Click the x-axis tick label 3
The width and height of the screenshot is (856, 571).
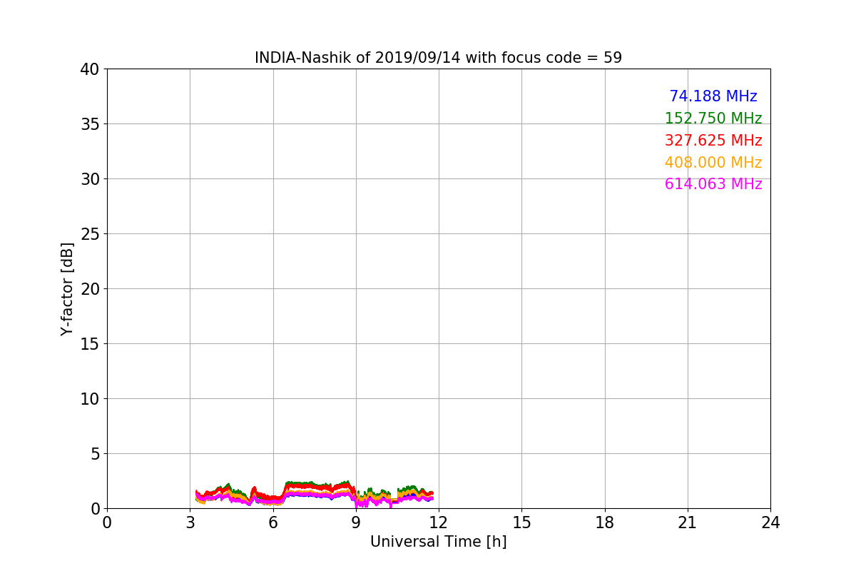190,522
